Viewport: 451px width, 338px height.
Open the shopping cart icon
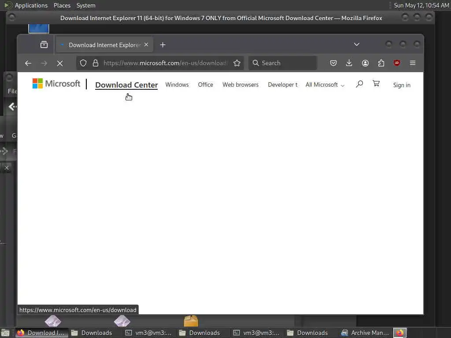click(376, 83)
